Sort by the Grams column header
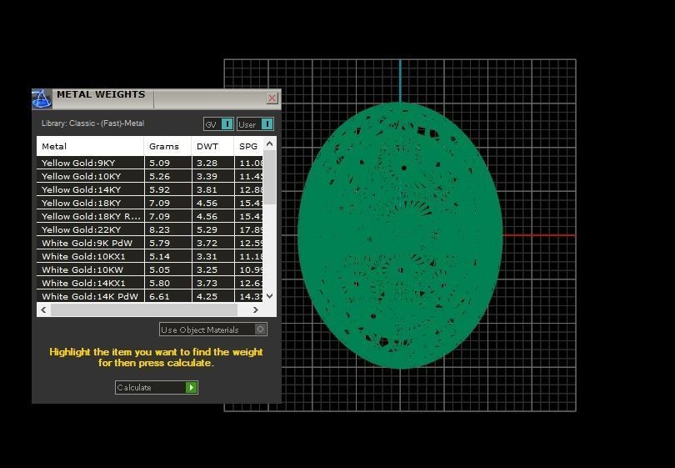The image size is (675, 468). (x=167, y=147)
